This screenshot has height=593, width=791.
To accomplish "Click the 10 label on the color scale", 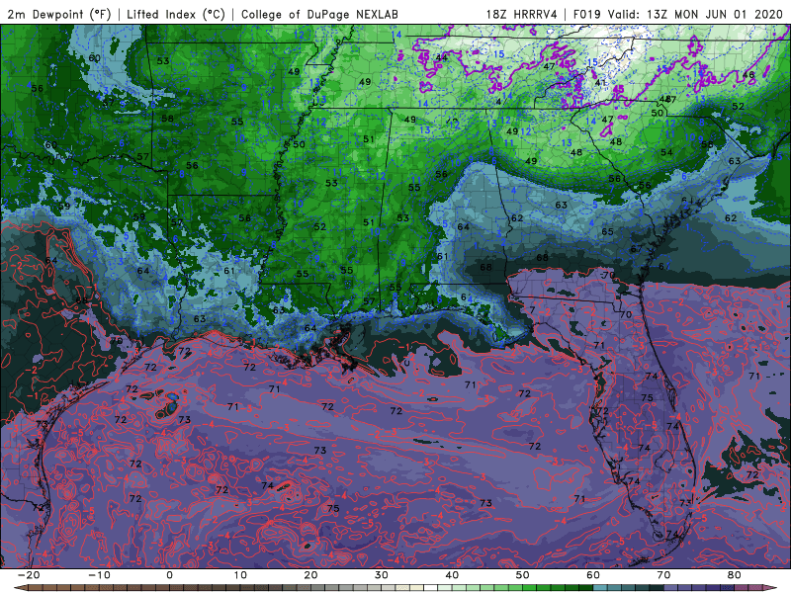I will click(x=240, y=575).
